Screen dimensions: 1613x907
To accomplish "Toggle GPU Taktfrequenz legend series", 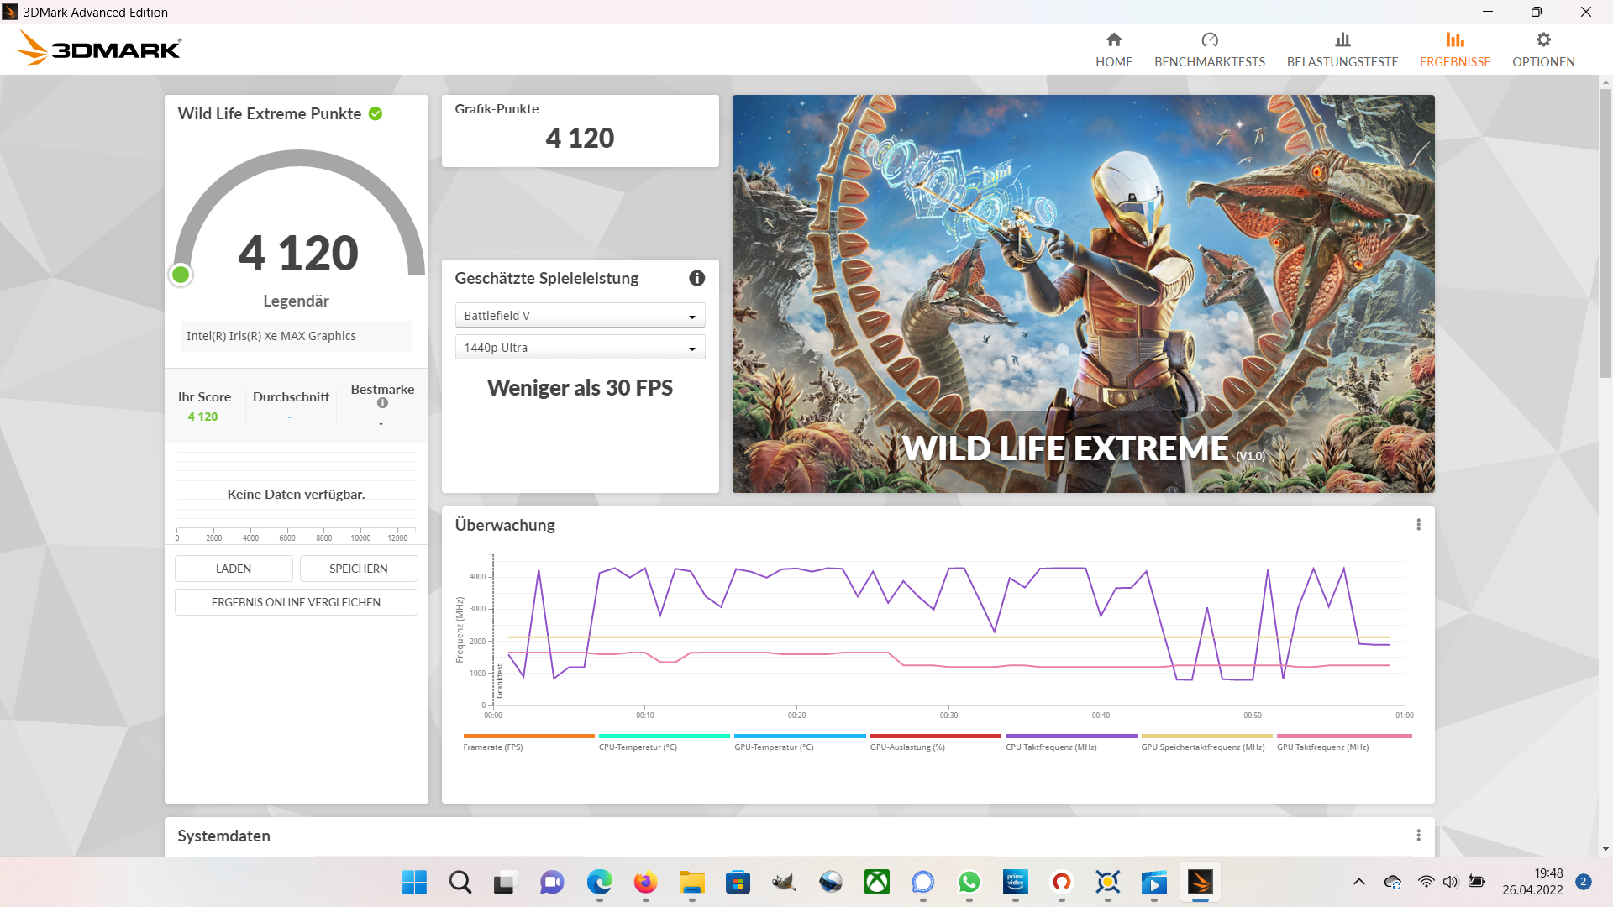I will pos(1322,747).
